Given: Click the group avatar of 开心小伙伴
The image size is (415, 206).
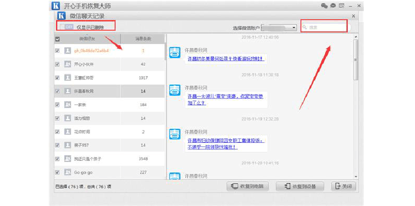Looking at the screenshot, I should 67,64.
